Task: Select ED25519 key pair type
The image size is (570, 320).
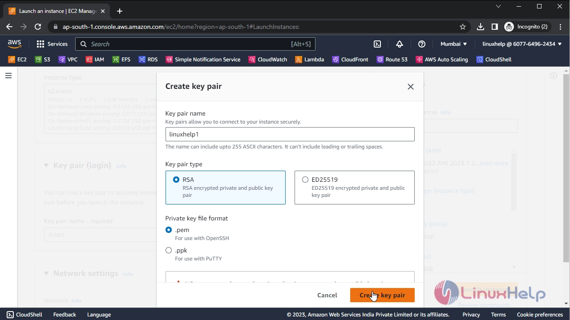Action: pyautogui.click(x=355, y=188)
